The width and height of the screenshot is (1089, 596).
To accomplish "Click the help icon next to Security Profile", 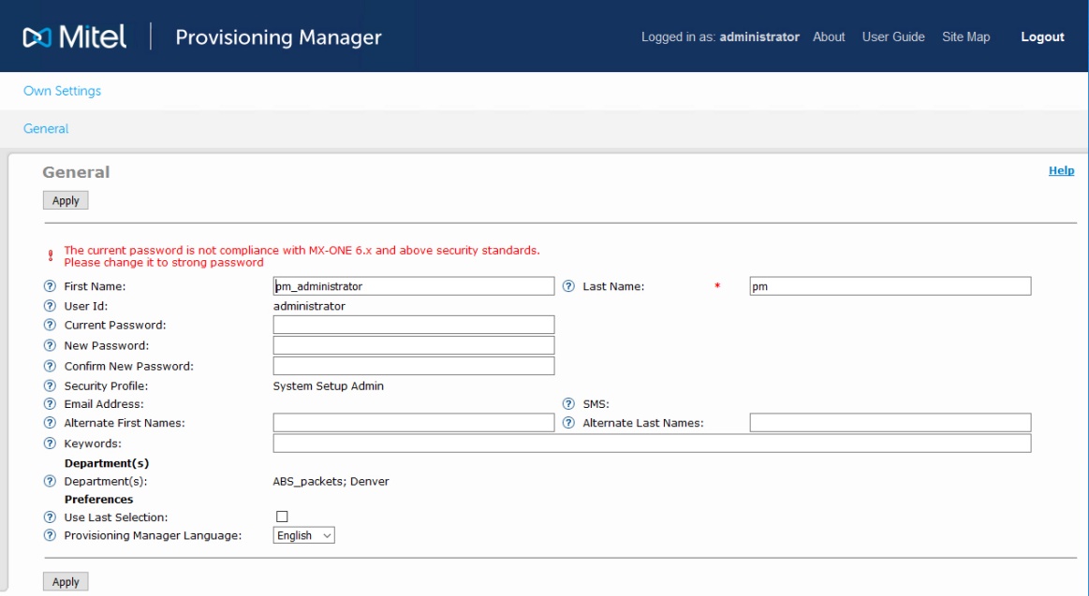I will point(50,386).
